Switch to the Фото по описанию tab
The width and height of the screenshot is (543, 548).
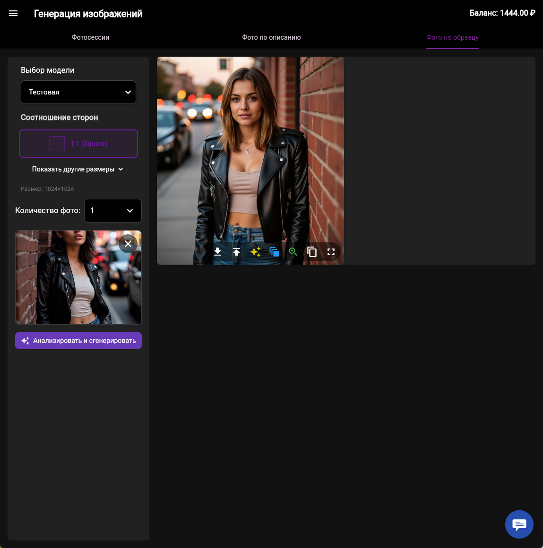coord(271,37)
